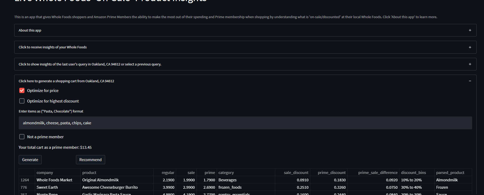Click the minus icon on shopping cart section
This screenshot has height=195, width=484.
click(470, 81)
